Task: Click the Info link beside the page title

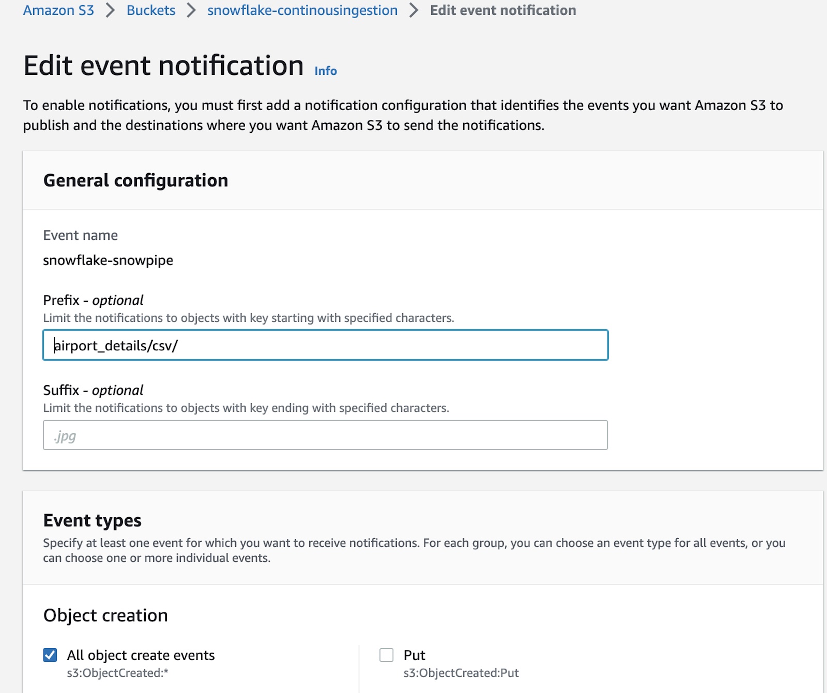Action: click(325, 70)
